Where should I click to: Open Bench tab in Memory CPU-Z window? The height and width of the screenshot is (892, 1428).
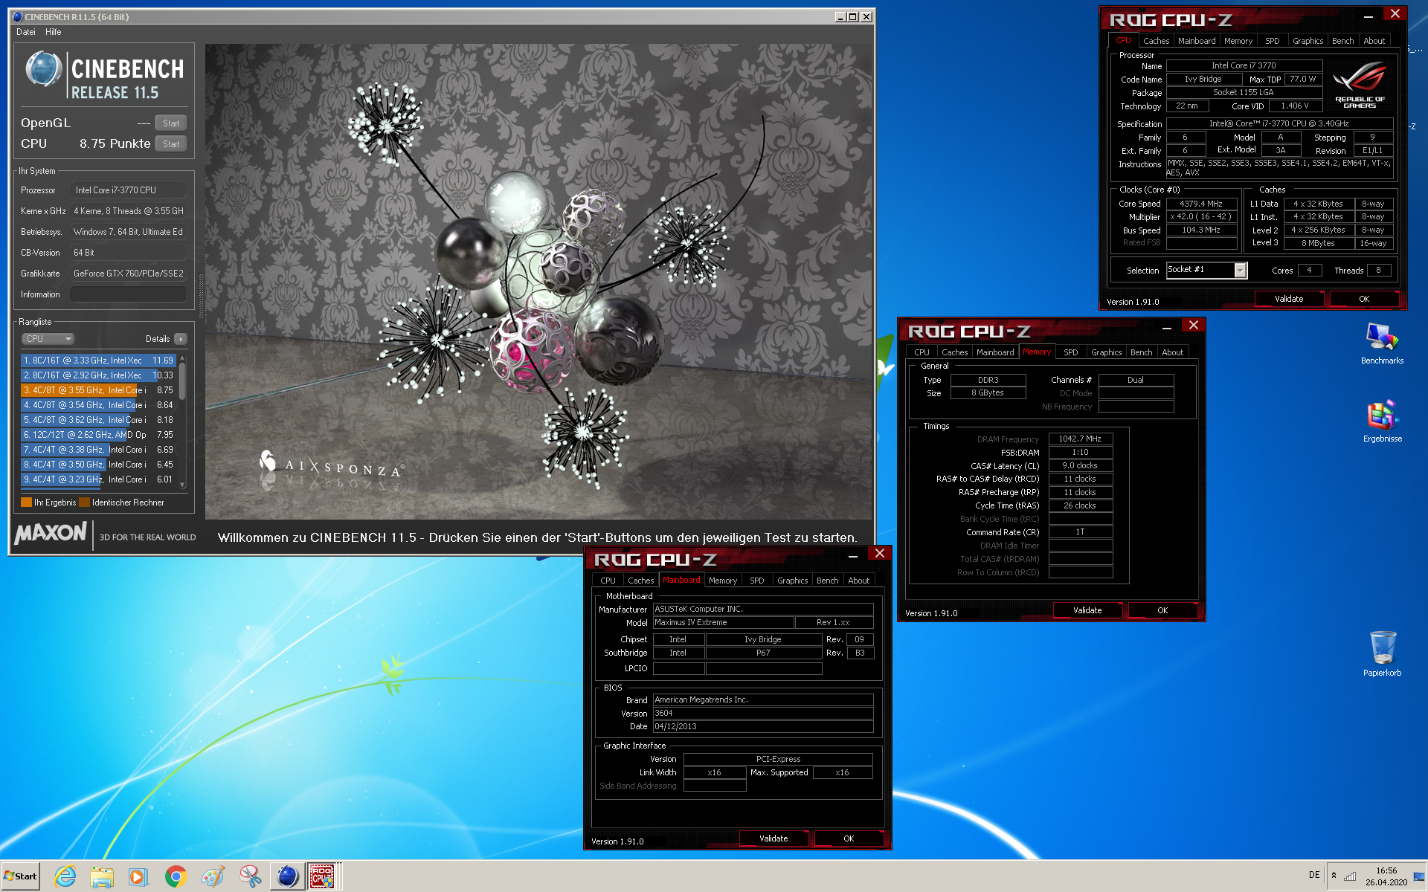[1141, 352]
